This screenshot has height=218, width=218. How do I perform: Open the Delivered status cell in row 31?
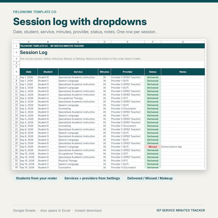[153, 161]
